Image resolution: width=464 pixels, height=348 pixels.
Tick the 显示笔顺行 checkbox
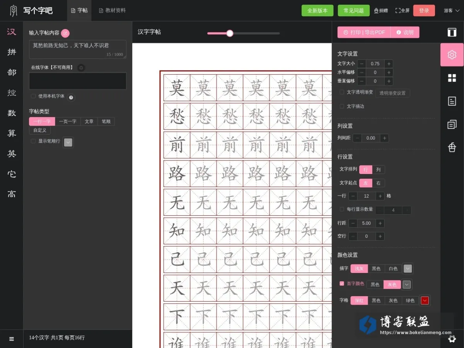(x=33, y=141)
